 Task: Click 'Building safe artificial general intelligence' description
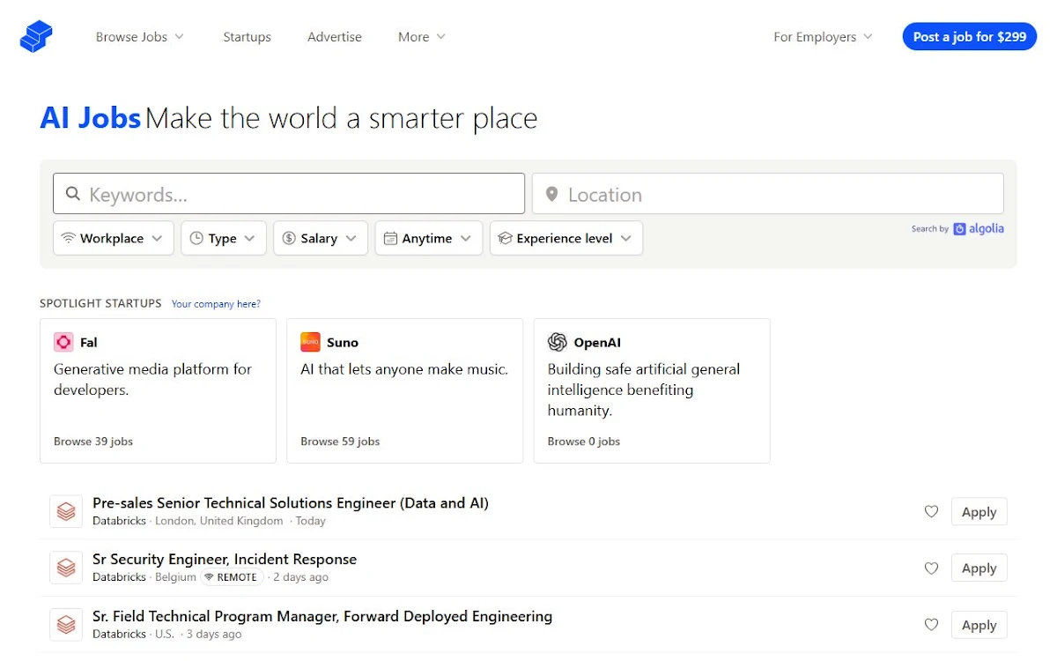click(x=644, y=390)
